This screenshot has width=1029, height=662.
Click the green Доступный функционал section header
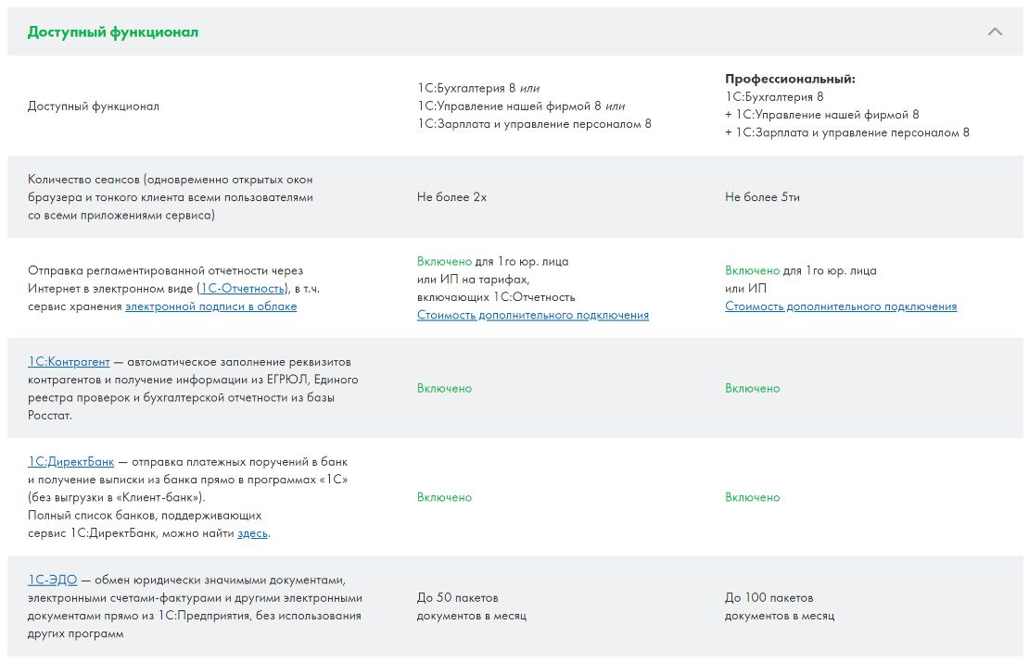pos(113,32)
